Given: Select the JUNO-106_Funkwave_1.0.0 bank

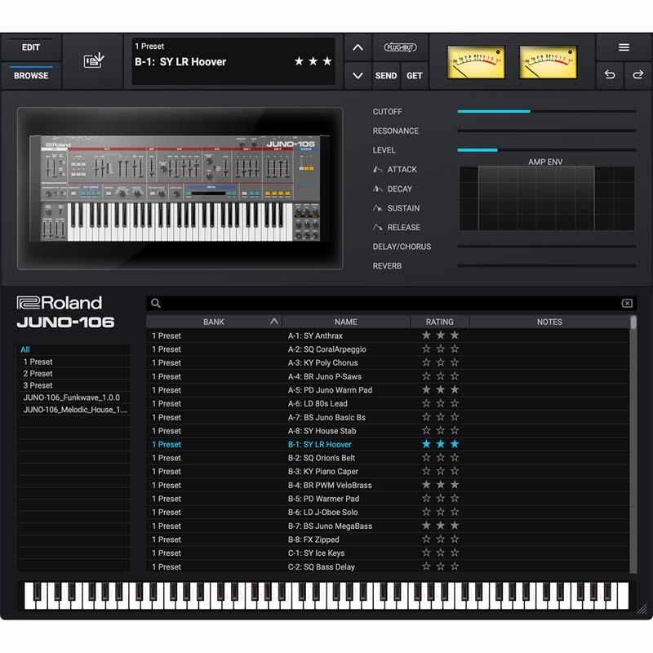Looking at the screenshot, I should (x=72, y=398).
